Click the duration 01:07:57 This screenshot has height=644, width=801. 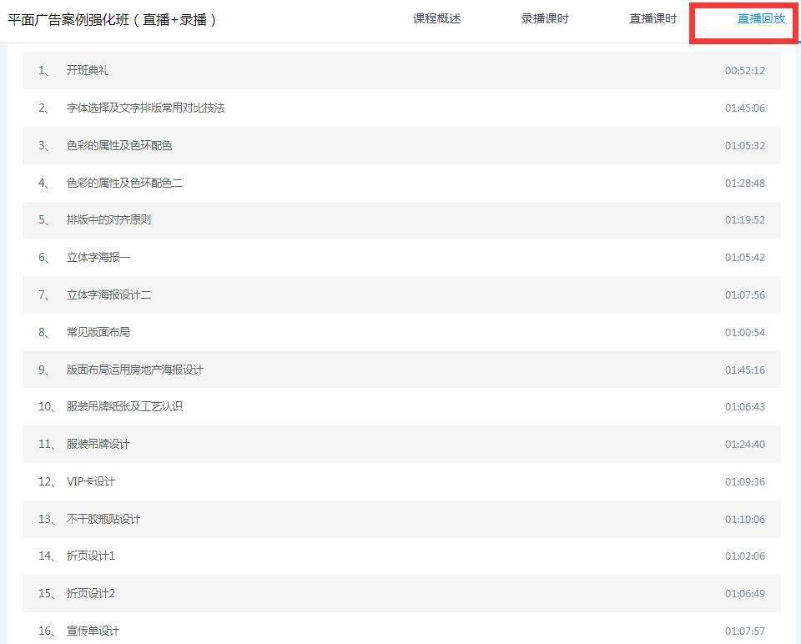[x=745, y=631]
